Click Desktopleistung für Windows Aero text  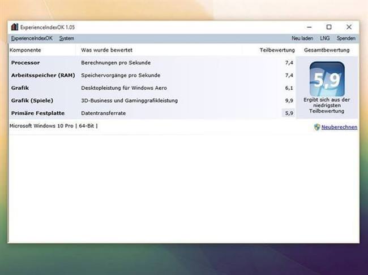(124, 88)
